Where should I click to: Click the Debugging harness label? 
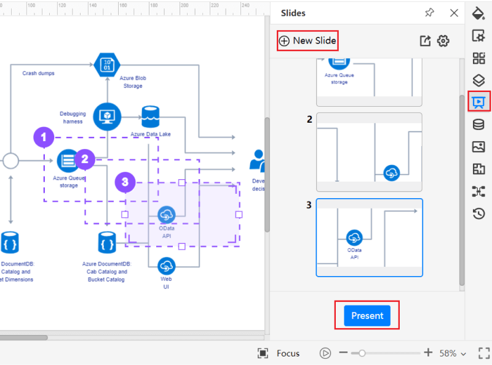tap(73, 117)
